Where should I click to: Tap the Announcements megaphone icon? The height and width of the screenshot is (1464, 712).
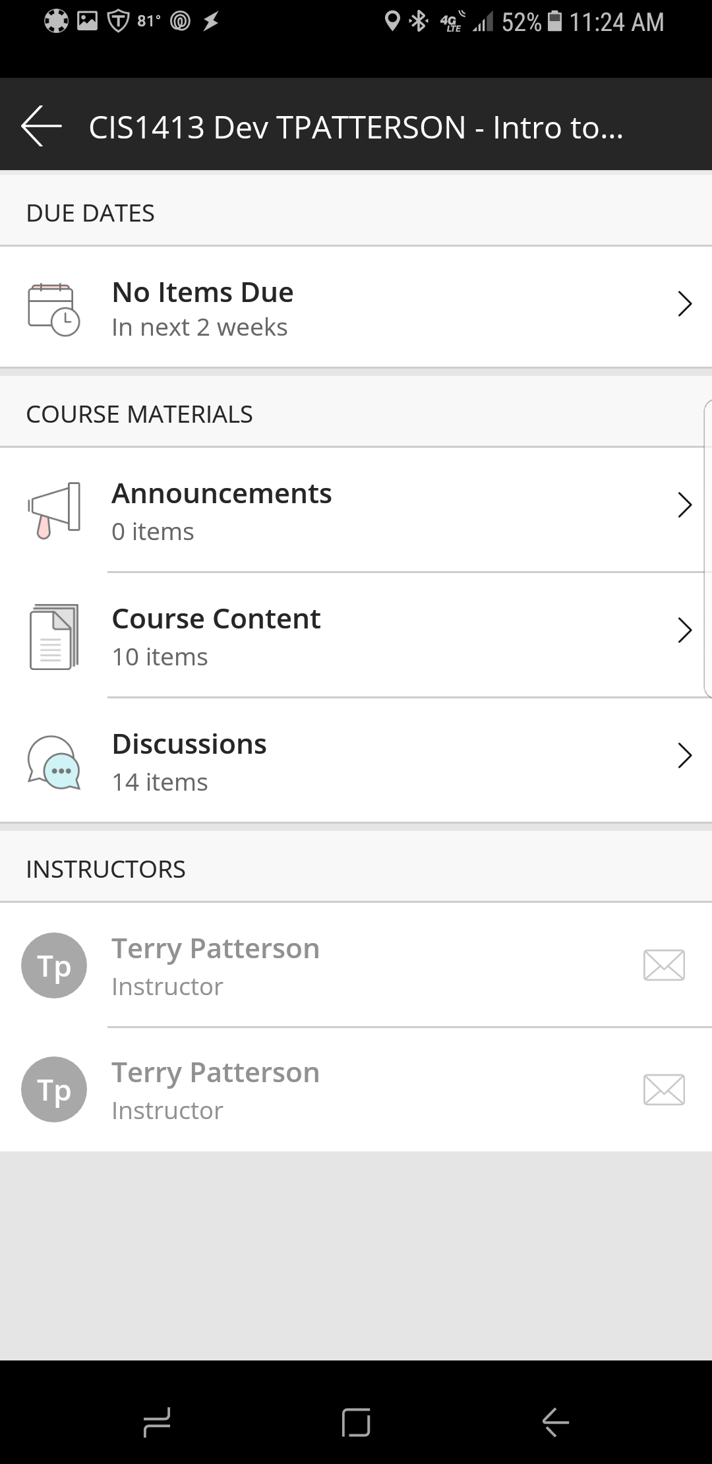[x=53, y=510]
